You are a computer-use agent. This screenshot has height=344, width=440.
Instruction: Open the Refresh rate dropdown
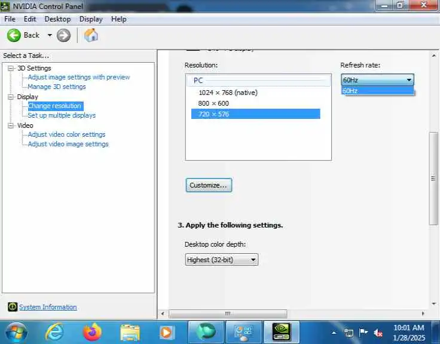(377, 80)
